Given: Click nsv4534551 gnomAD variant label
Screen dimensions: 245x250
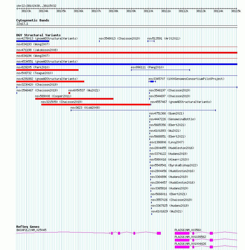Looking at the screenshot, I should 47,61.
